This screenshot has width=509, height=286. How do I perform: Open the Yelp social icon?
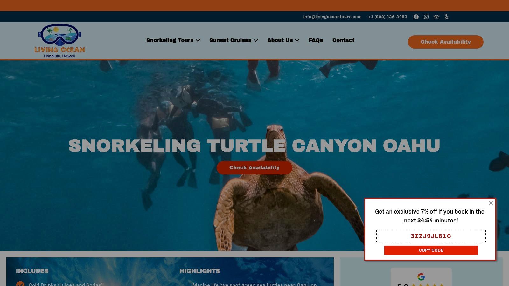(447, 17)
